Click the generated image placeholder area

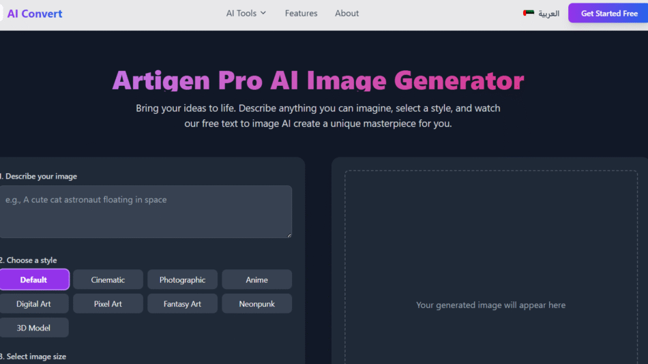[x=490, y=273]
